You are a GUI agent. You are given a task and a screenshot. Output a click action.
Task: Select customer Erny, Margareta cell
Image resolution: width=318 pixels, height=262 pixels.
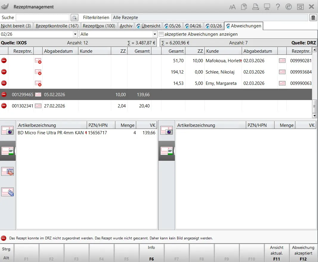[x=223, y=83]
